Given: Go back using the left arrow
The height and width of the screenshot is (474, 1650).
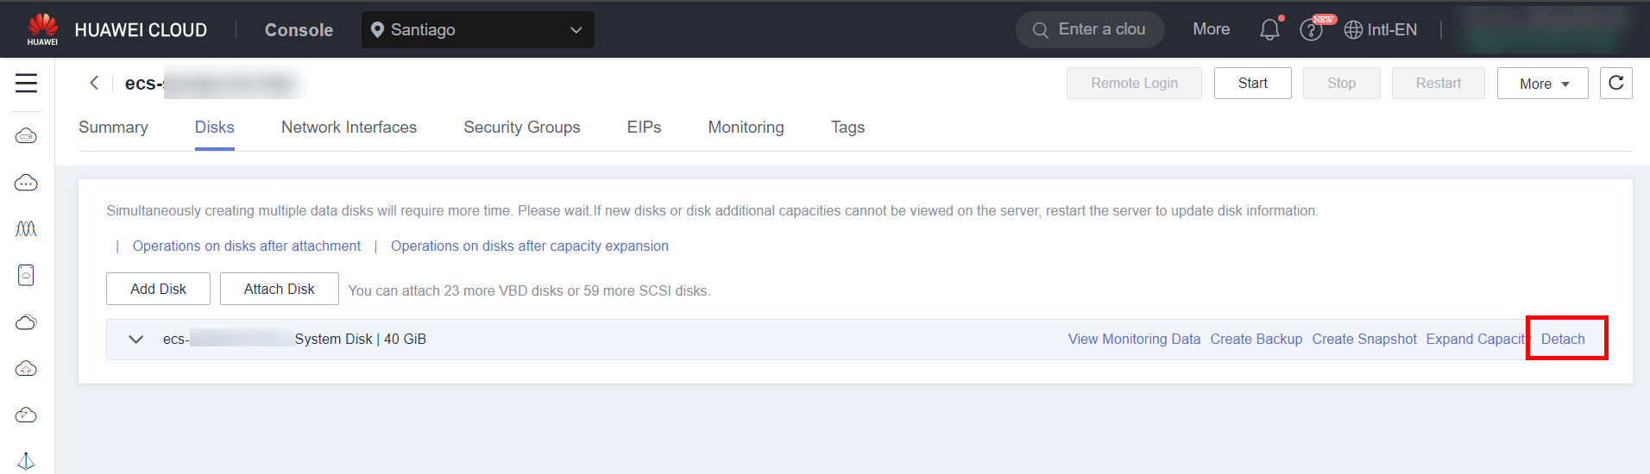Looking at the screenshot, I should point(94,83).
